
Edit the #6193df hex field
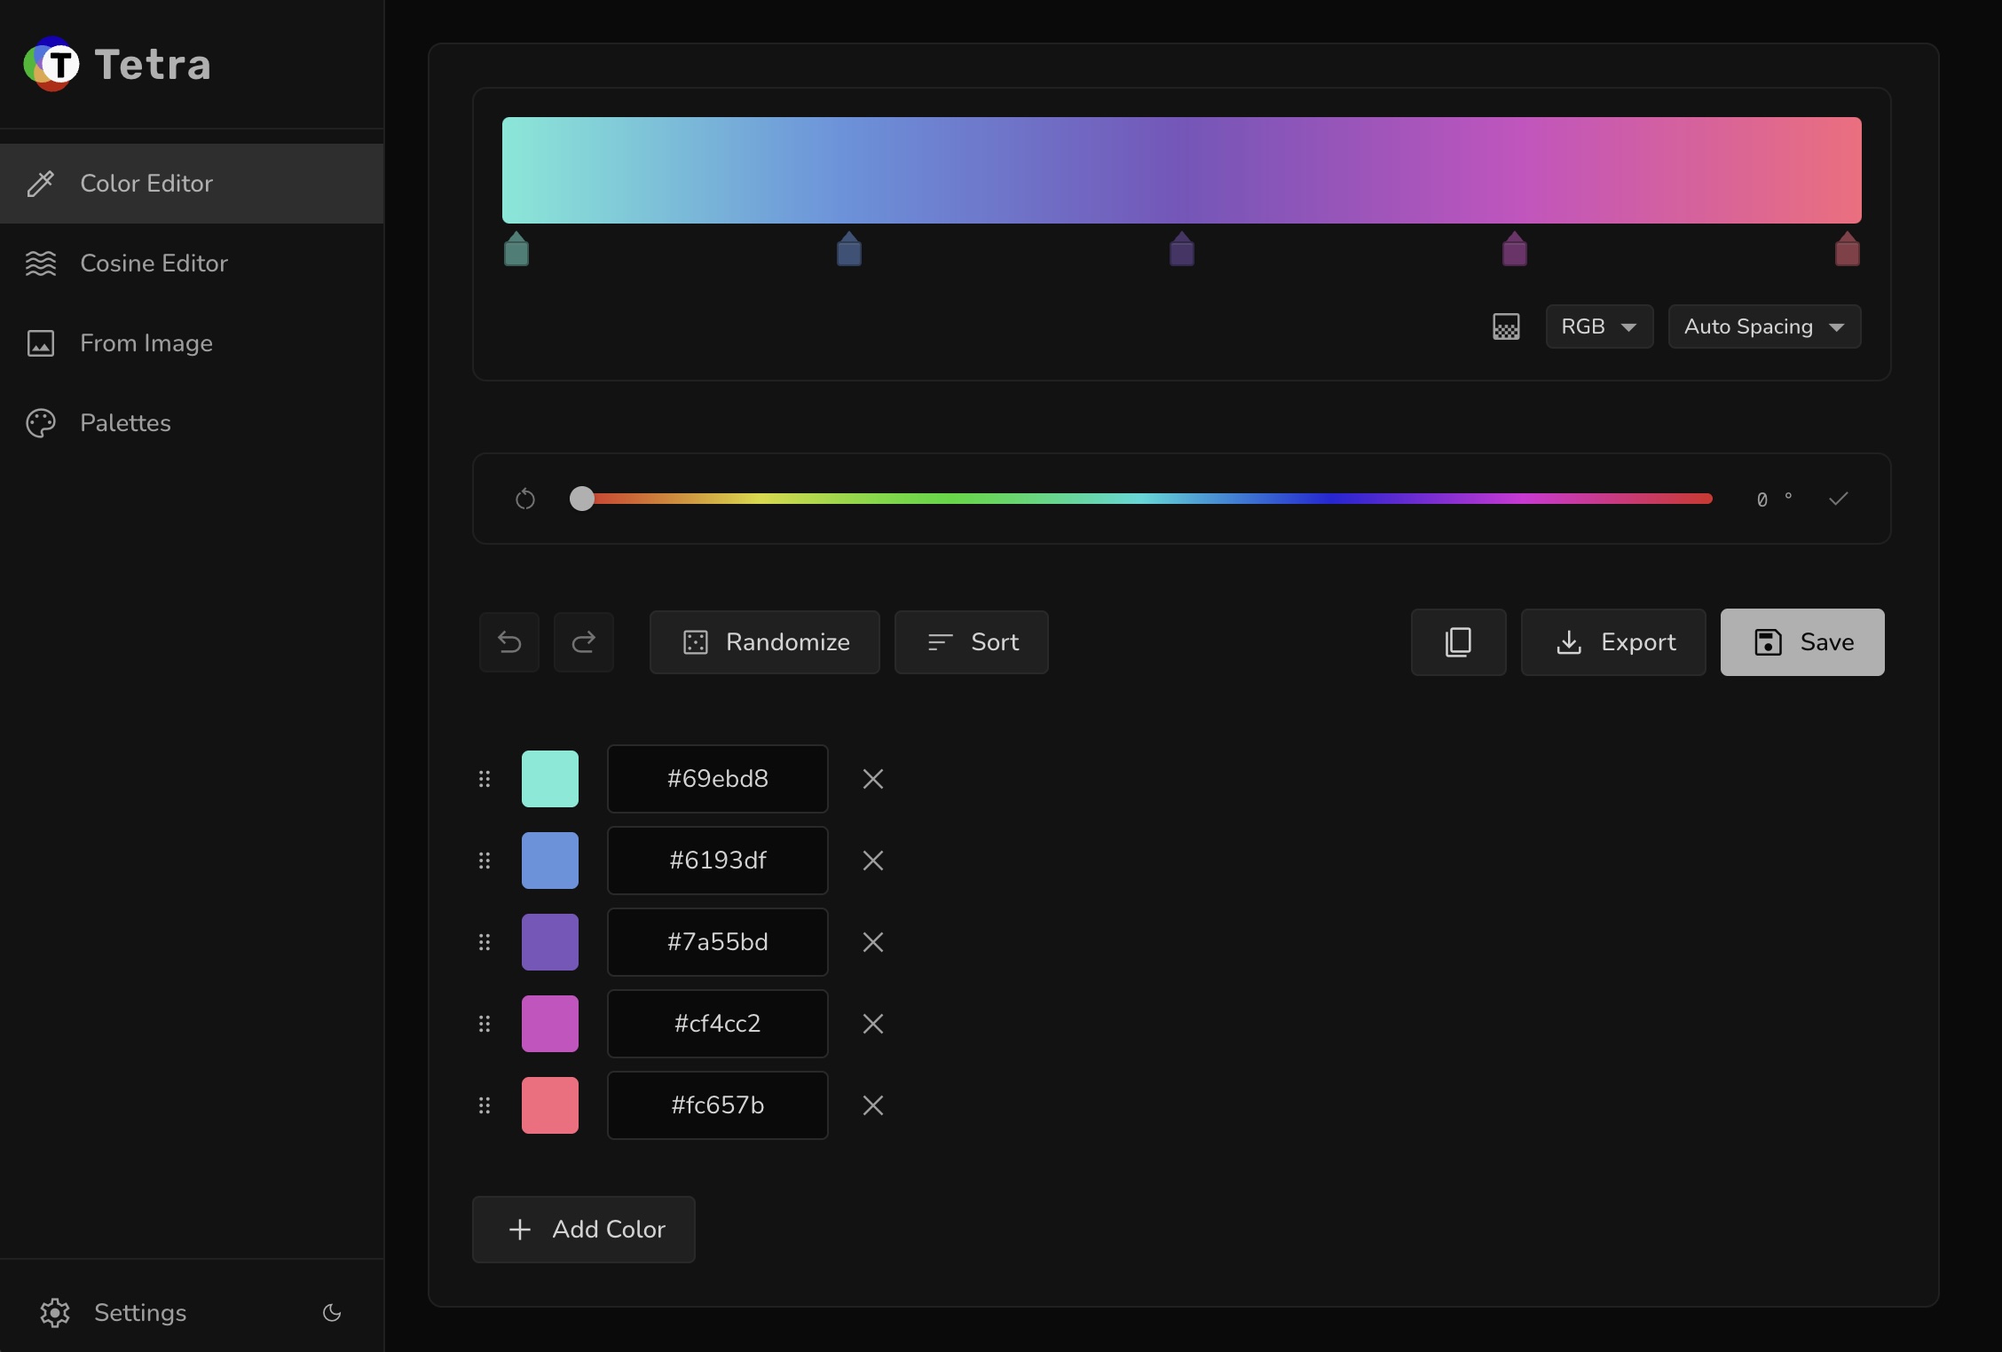[718, 861]
